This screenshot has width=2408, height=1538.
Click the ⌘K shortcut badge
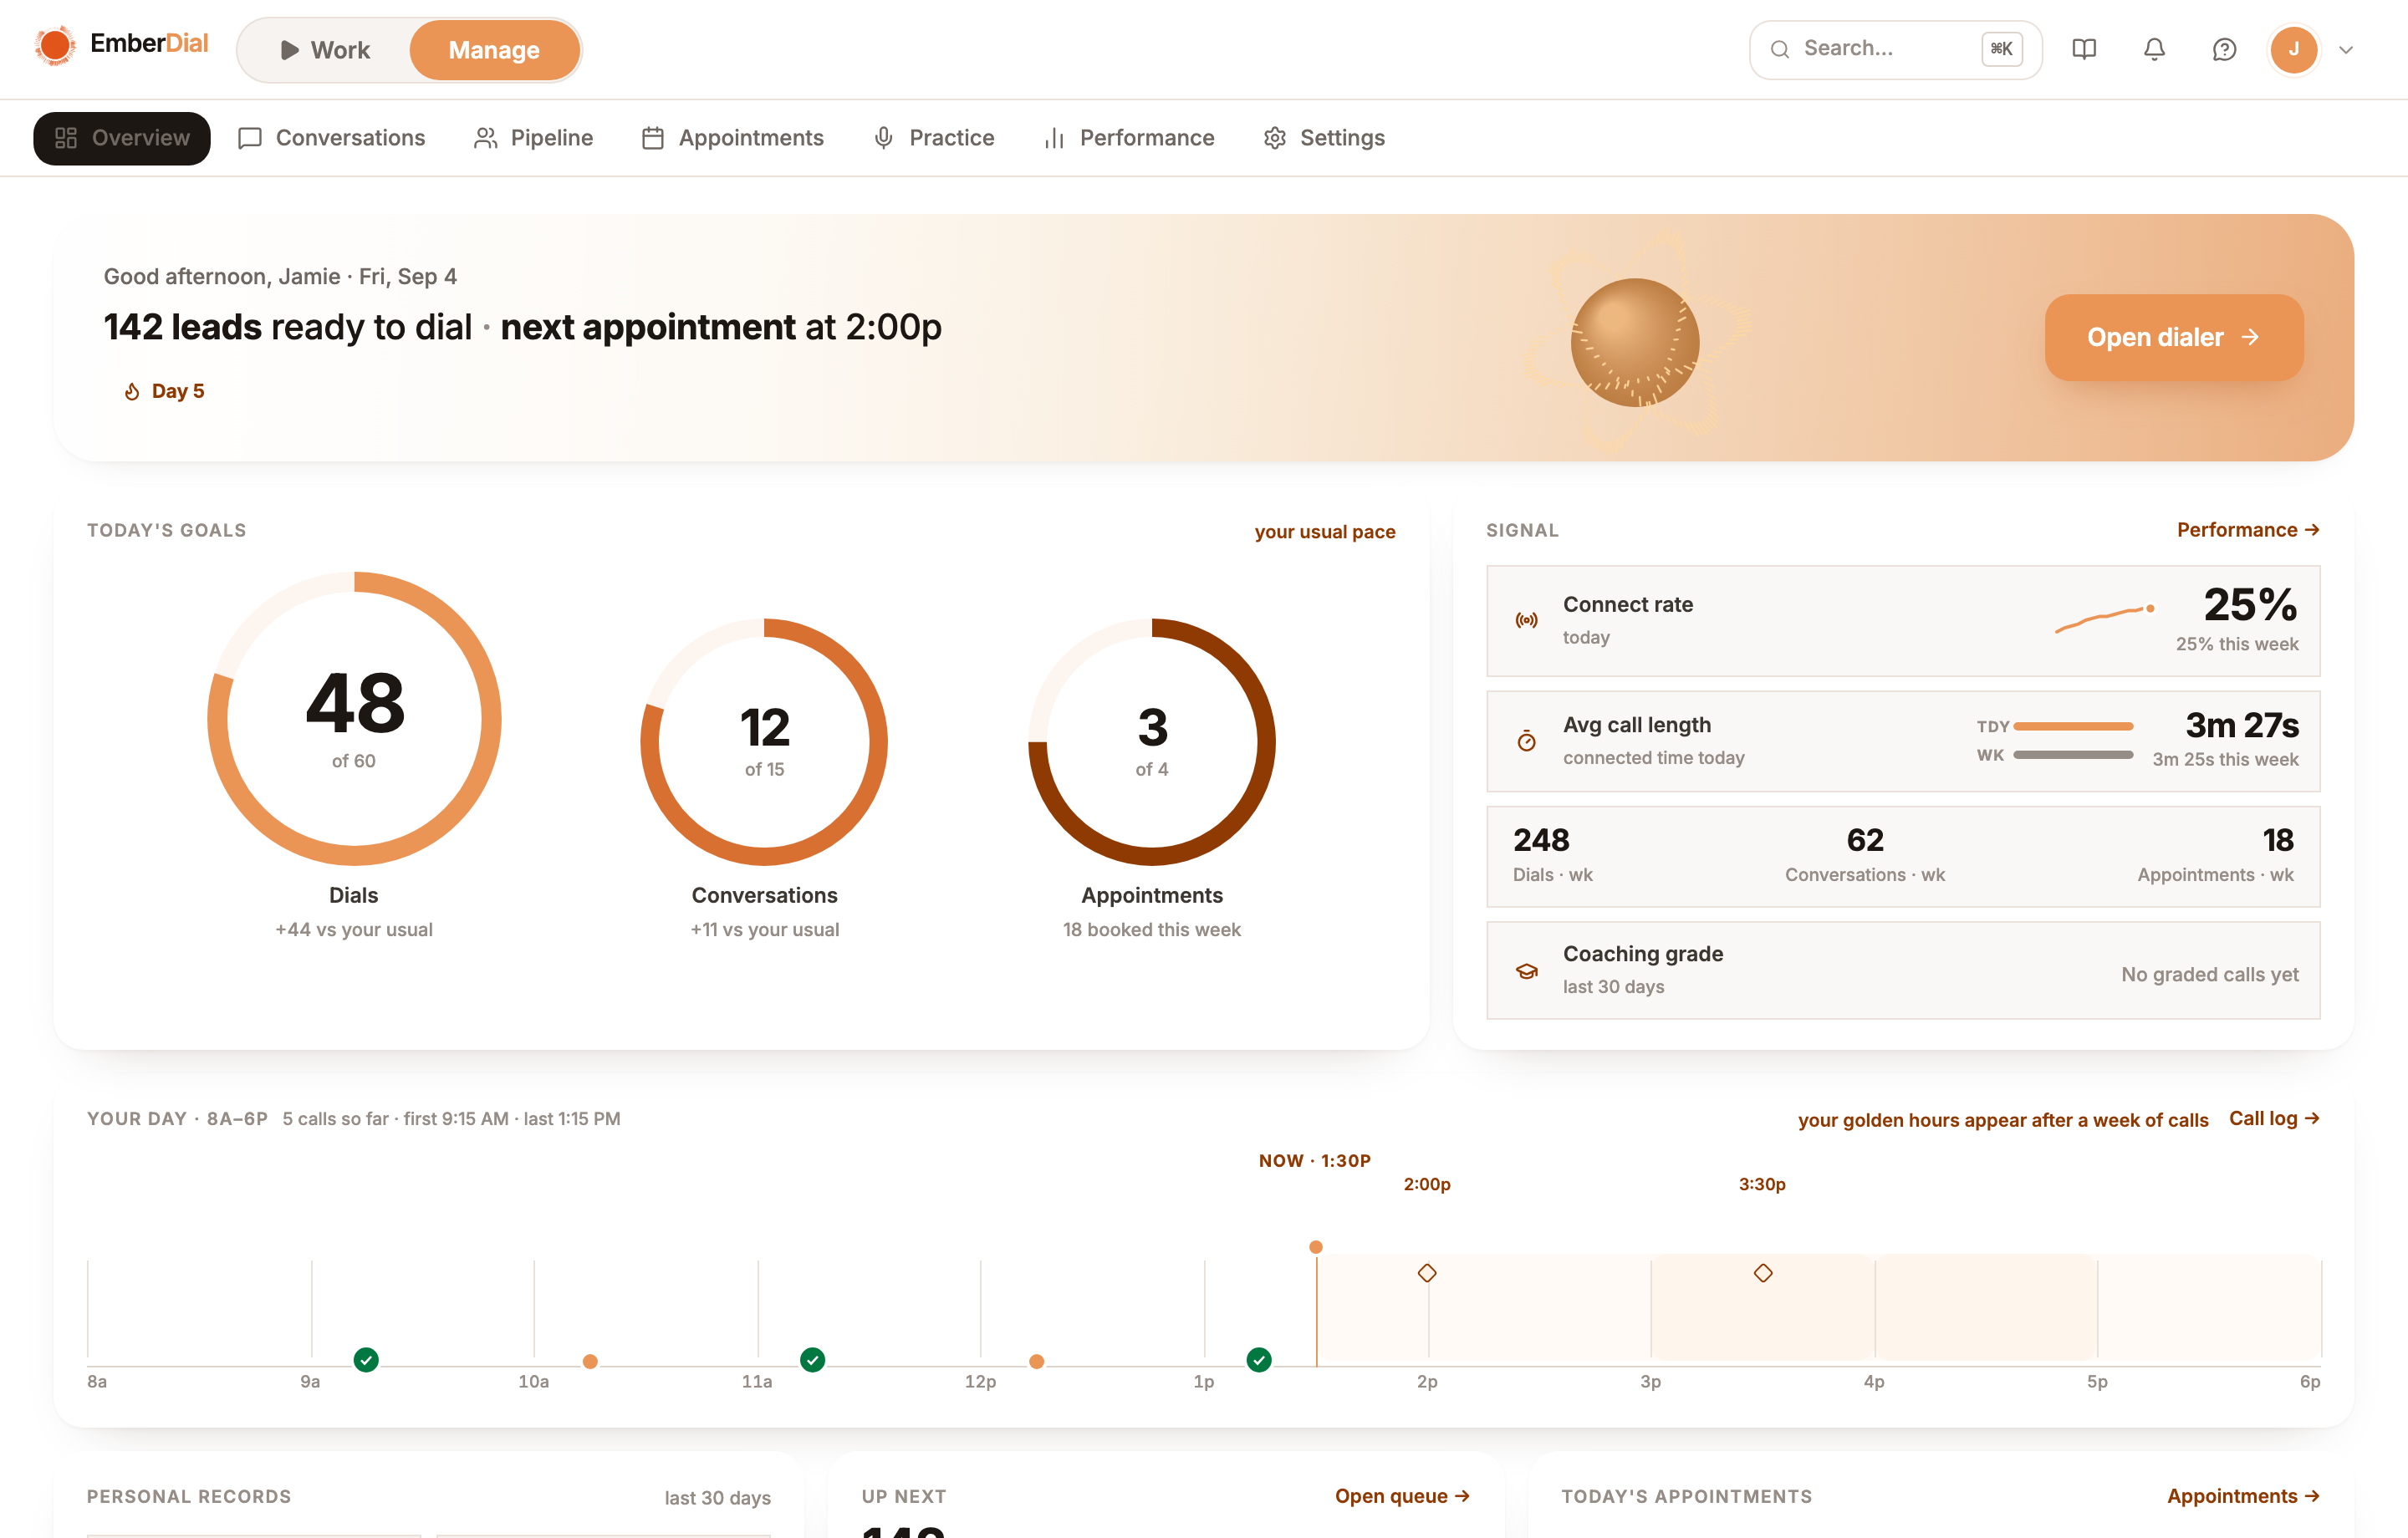coord(2002,49)
